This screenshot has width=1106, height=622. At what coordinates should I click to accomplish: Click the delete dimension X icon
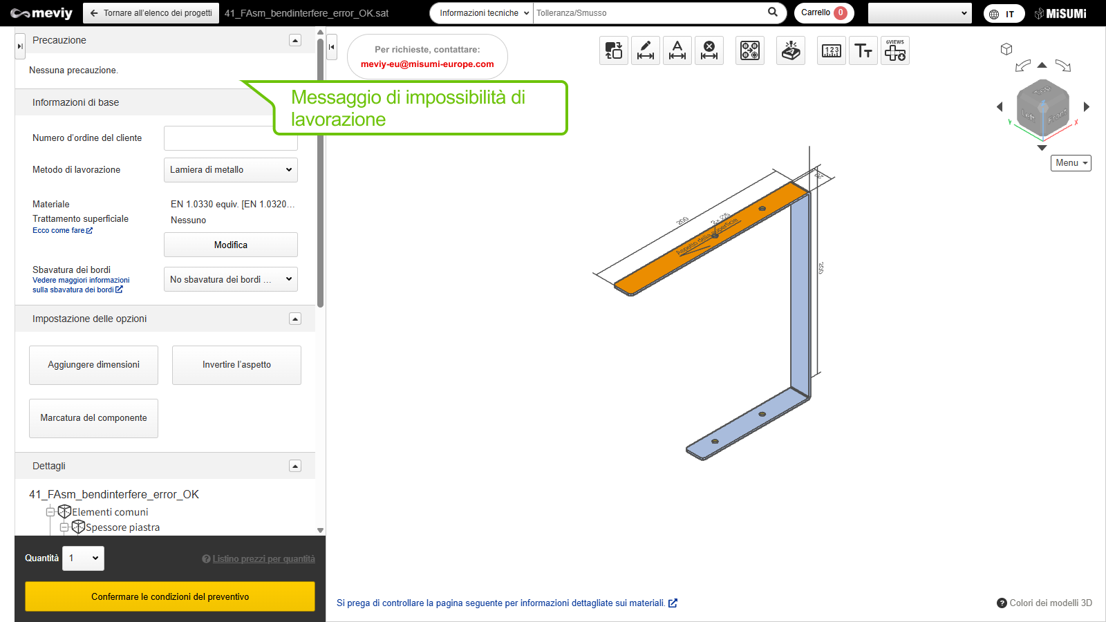point(709,50)
